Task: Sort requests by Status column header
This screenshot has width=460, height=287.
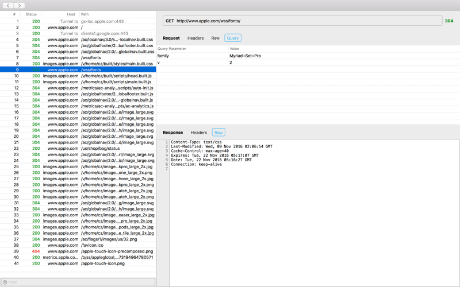Action: (31, 14)
